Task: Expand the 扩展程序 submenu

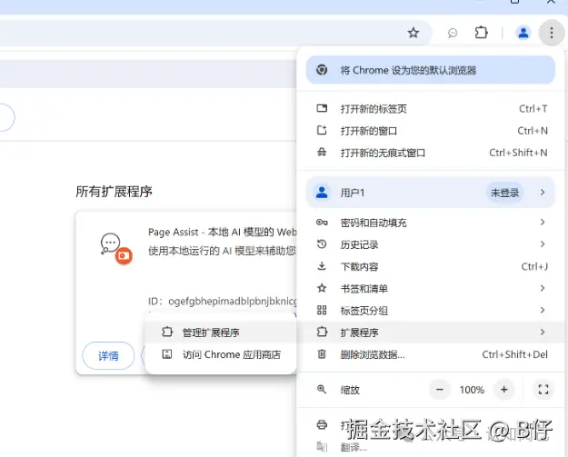Action: pos(431,332)
